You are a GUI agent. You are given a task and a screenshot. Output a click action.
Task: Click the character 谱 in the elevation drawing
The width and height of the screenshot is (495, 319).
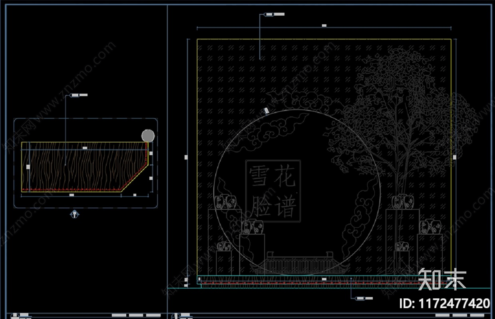pyautogui.click(x=285, y=205)
